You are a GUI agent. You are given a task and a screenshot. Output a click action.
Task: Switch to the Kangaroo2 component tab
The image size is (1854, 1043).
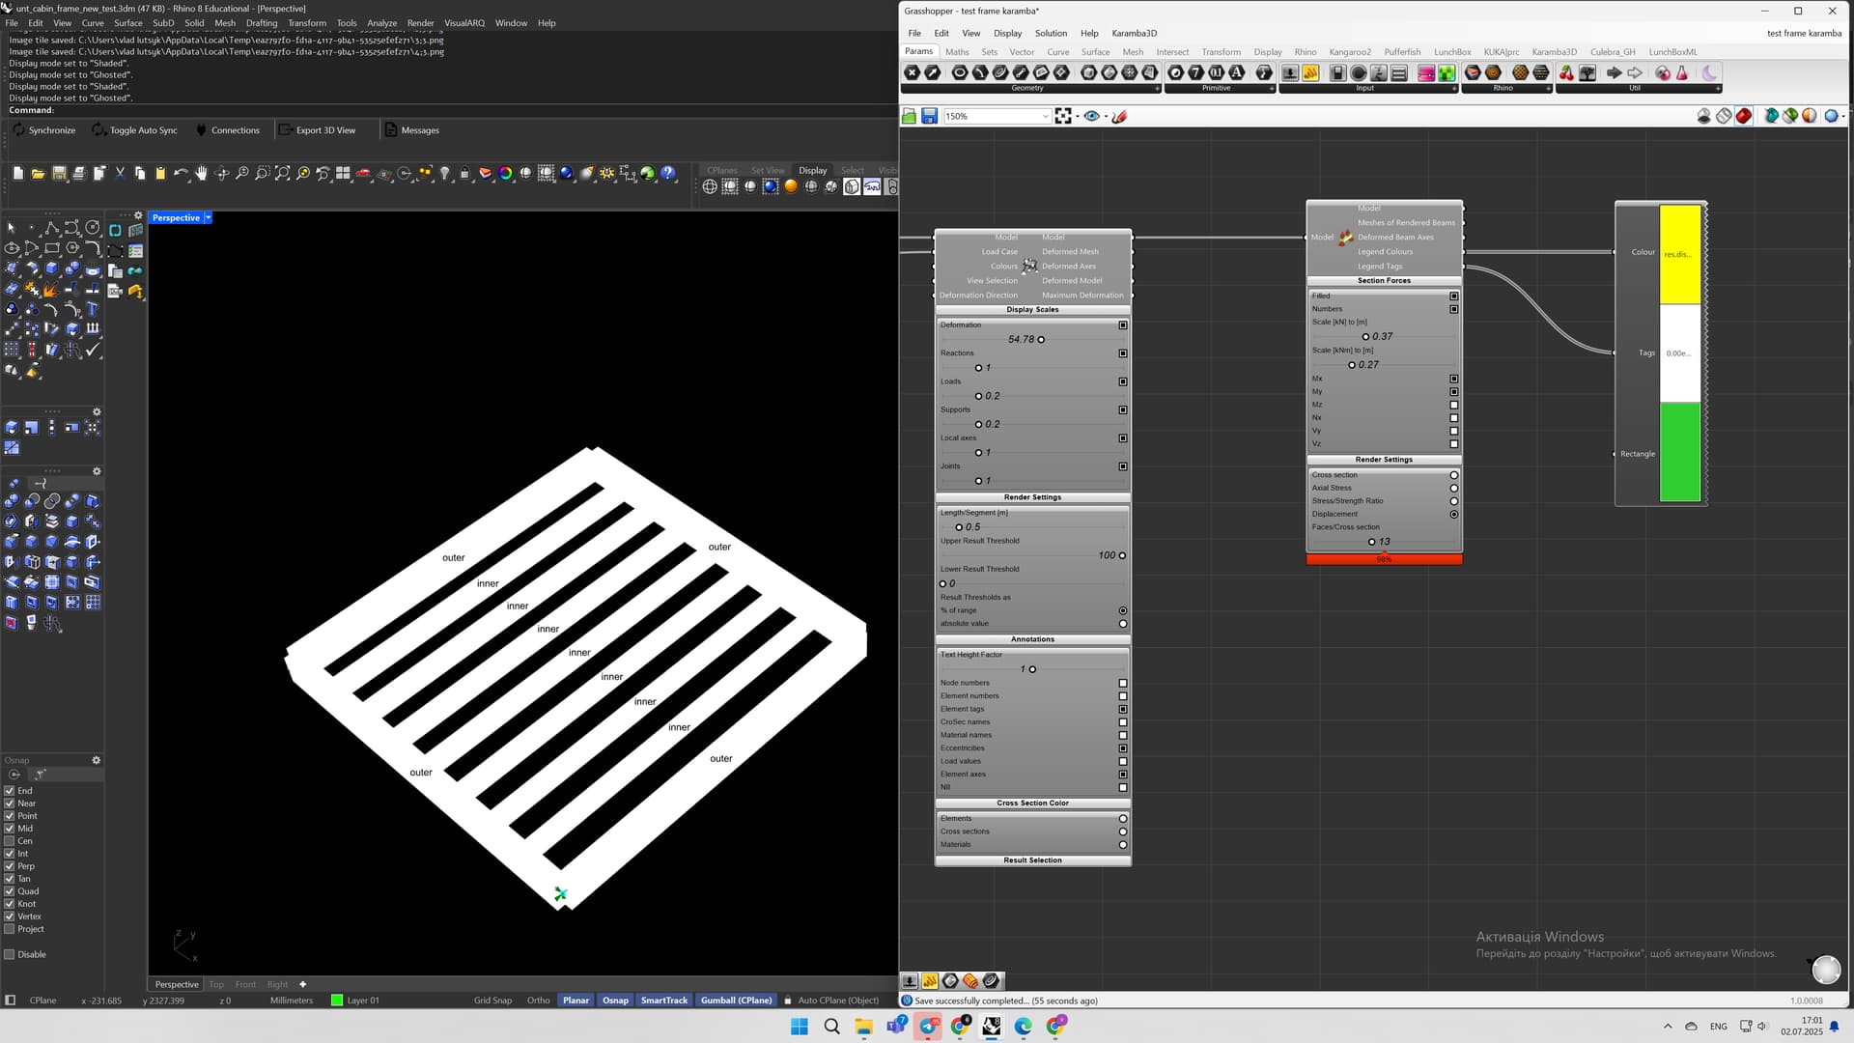tap(1349, 52)
